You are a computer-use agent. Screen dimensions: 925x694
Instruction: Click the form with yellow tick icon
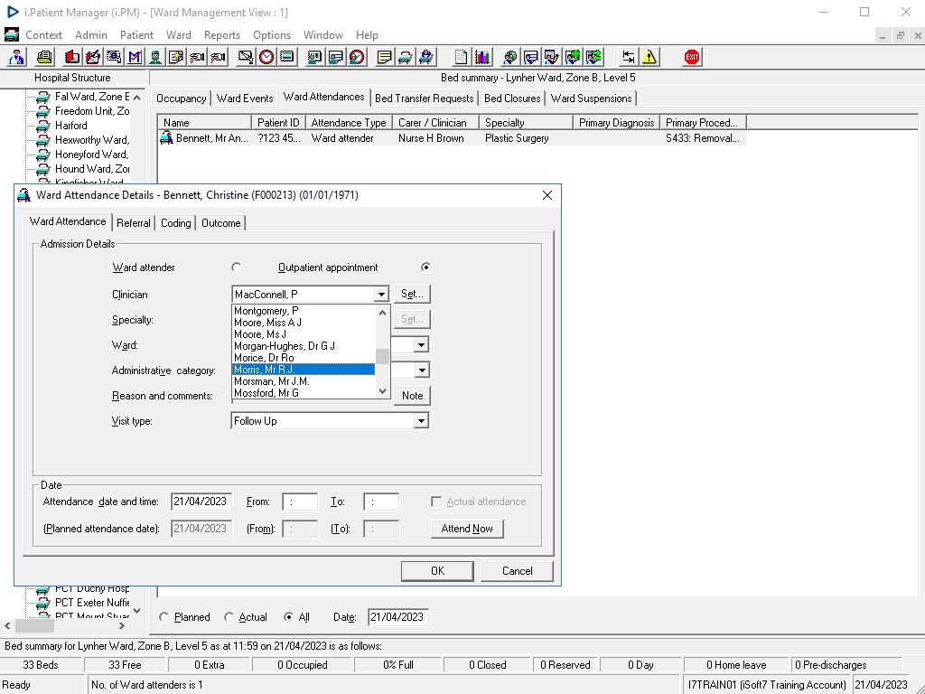click(552, 57)
